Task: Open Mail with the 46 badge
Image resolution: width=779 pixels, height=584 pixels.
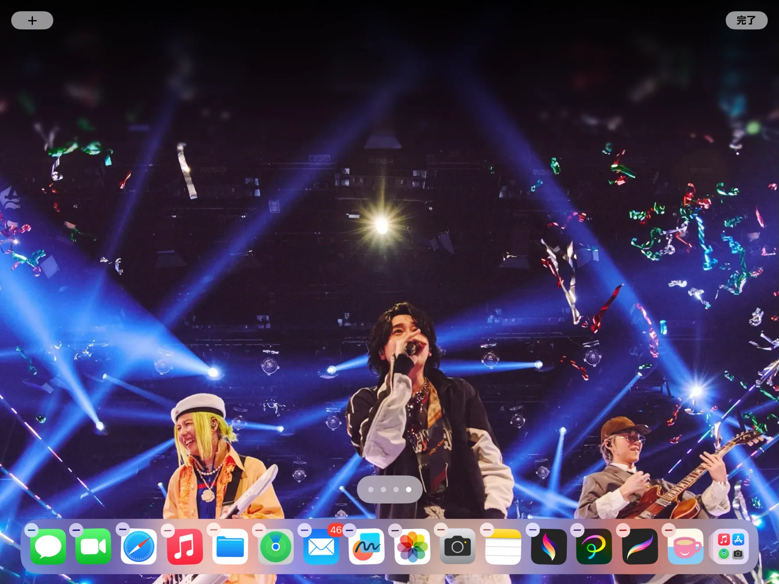Action: [321, 547]
